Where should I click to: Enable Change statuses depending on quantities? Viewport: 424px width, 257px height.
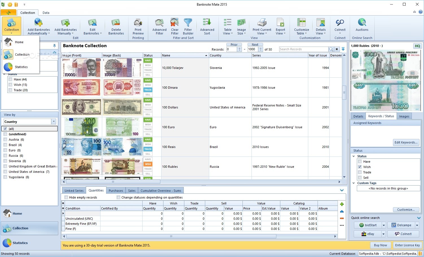tap(119, 197)
